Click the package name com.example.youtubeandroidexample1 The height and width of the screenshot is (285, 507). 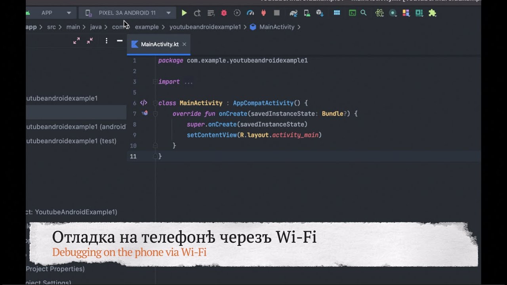[247, 61]
